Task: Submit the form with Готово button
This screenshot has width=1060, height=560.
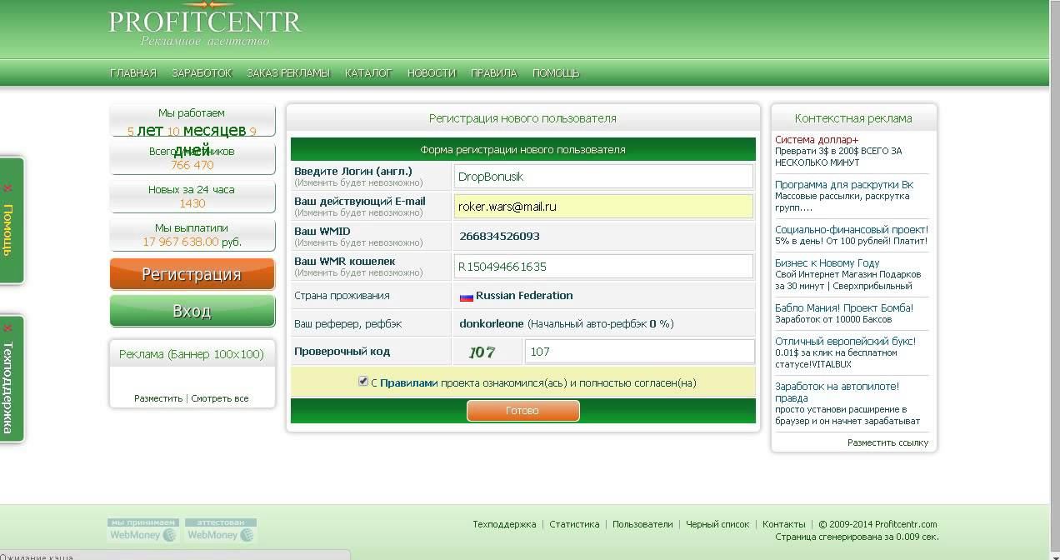Action: pos(522,411)
